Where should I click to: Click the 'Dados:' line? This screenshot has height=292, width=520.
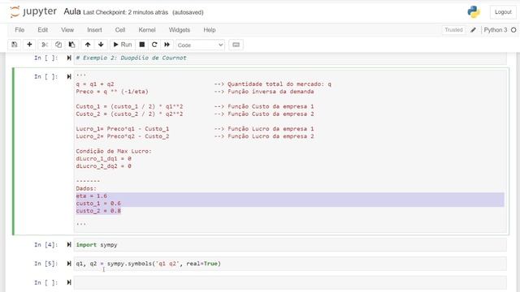click(x=86, y=188)
